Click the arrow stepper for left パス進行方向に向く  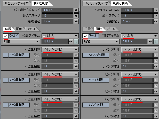[76, 10]
